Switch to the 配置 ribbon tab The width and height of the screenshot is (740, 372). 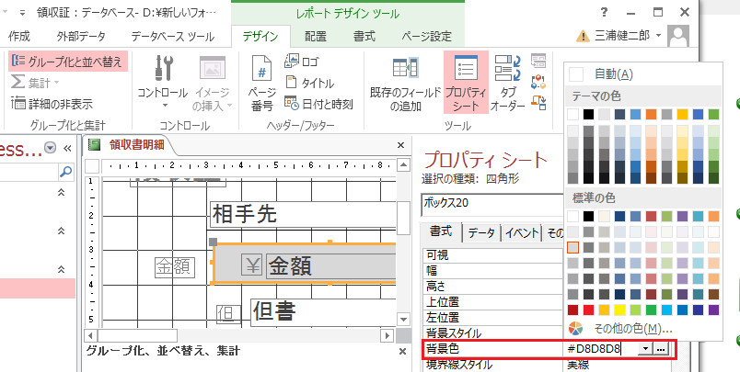(x=316, y=36)
